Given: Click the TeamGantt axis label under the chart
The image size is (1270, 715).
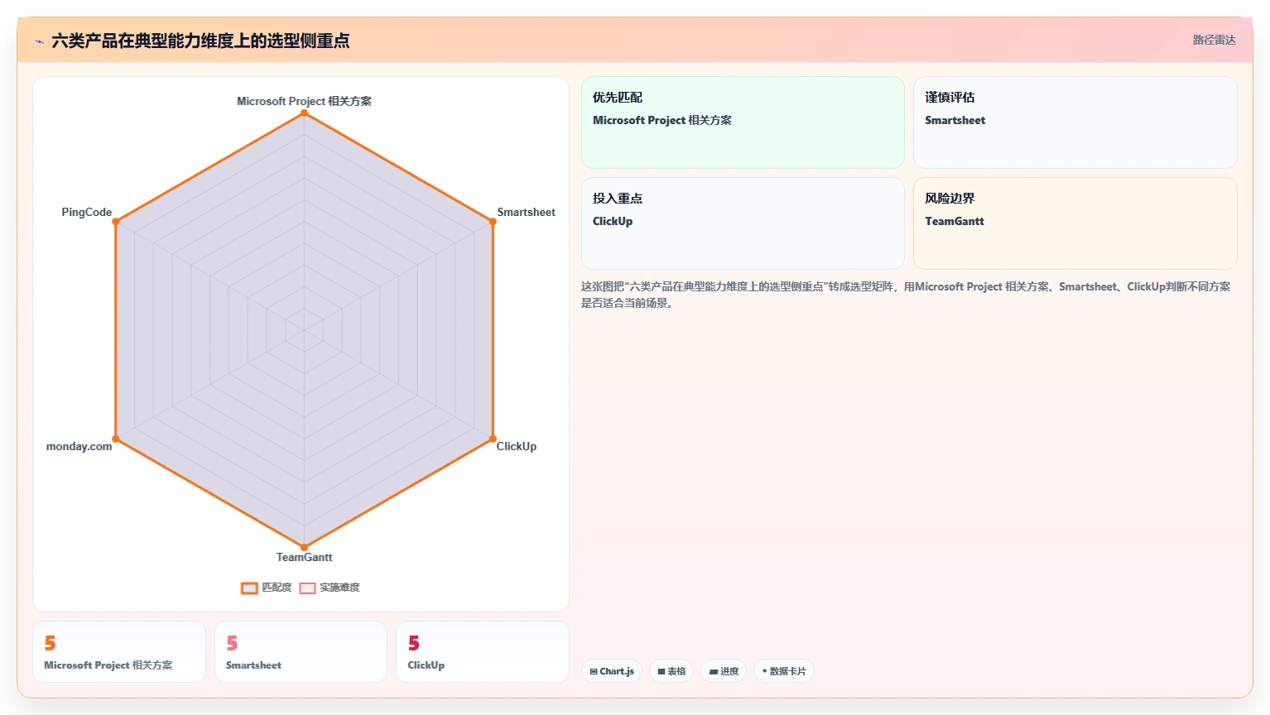Looking at the screenshot, I should 304,557.
